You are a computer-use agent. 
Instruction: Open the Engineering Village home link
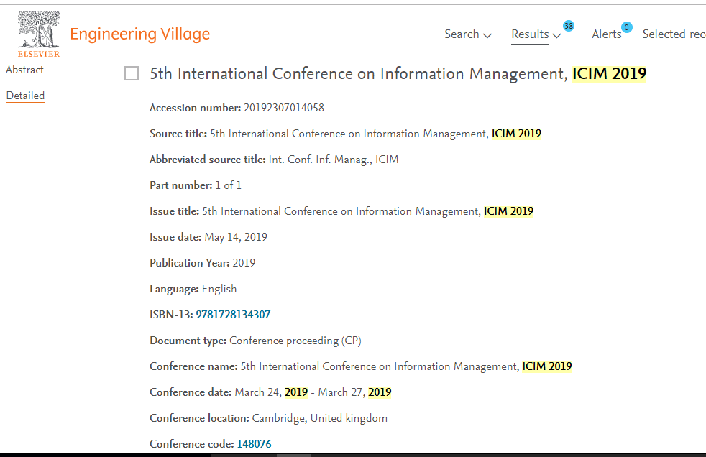tap(140, 34)
